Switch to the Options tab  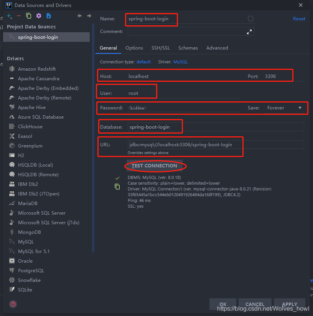click(134, 48)
